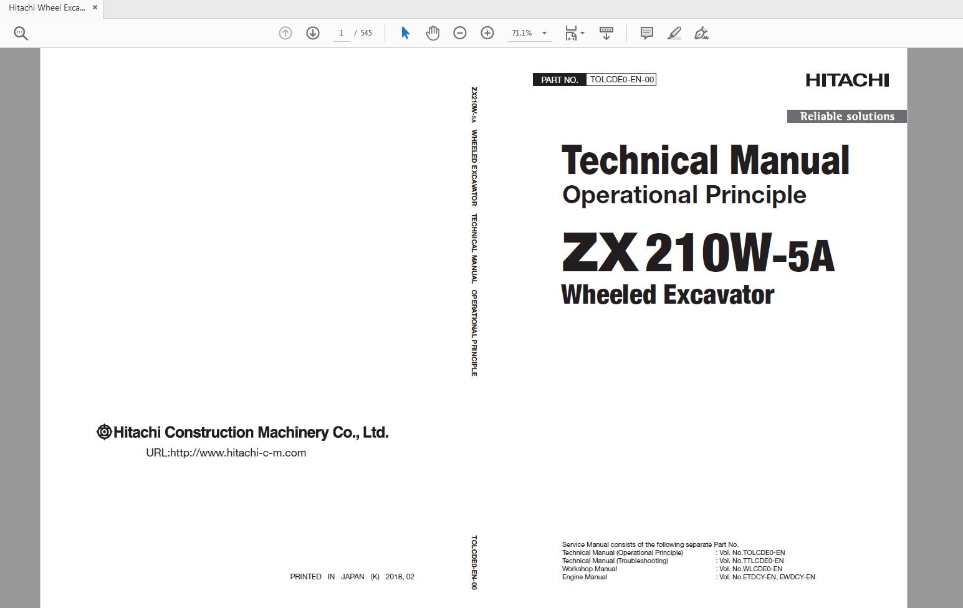Click the 'Technical Manual' title text

pyautogui.click(x=705, y=160)
